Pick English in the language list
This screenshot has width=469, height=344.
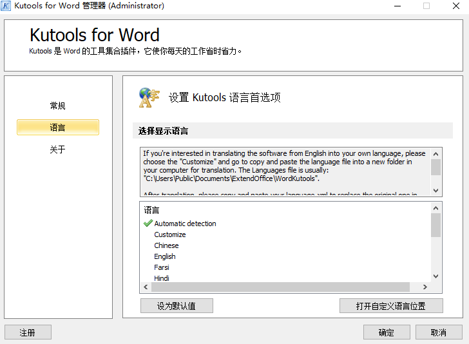[165, 256]
